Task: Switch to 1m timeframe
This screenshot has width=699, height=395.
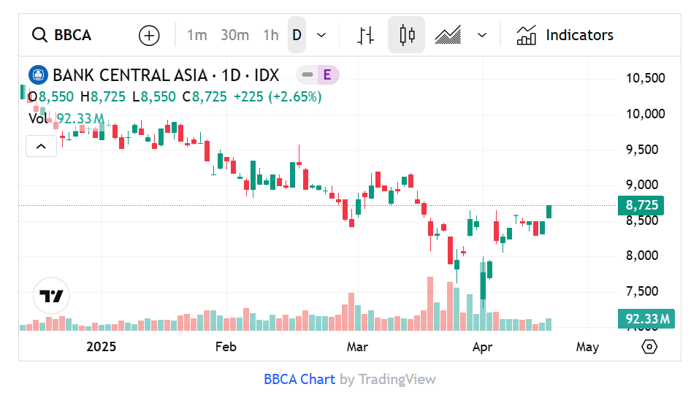Action: pyautogui.click(x=196, y=35)
